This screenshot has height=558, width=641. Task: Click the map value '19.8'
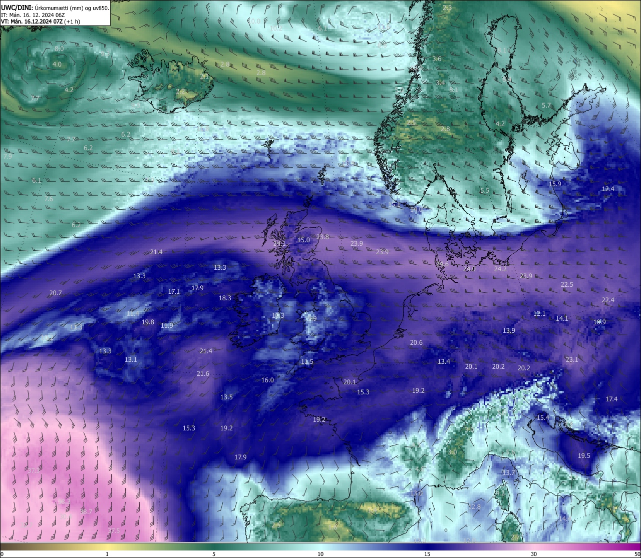click(x=148, y=322)
